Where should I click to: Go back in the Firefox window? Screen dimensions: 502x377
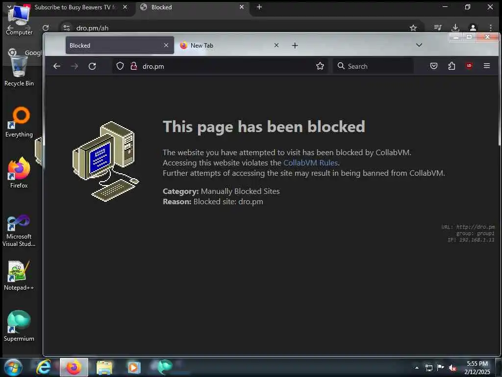[x=57, y=66]
